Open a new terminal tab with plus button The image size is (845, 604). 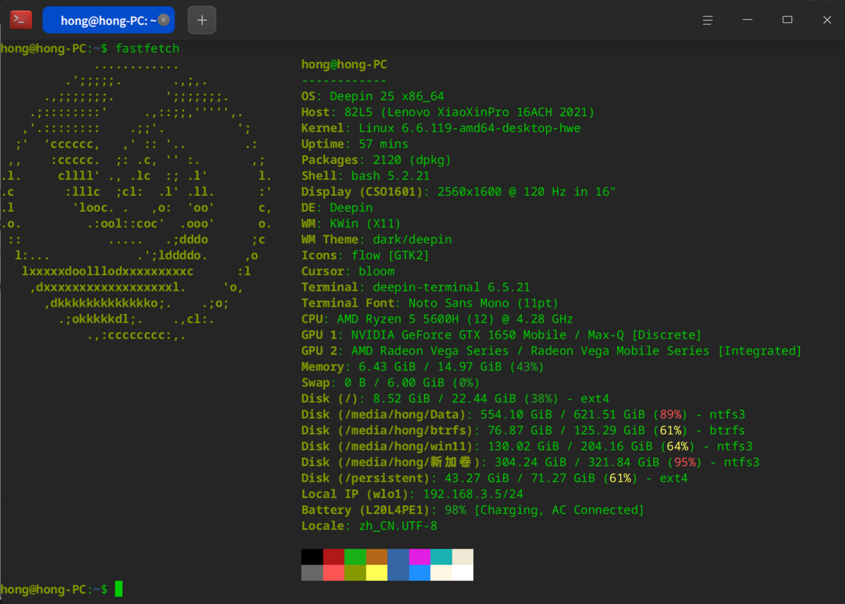202,20
